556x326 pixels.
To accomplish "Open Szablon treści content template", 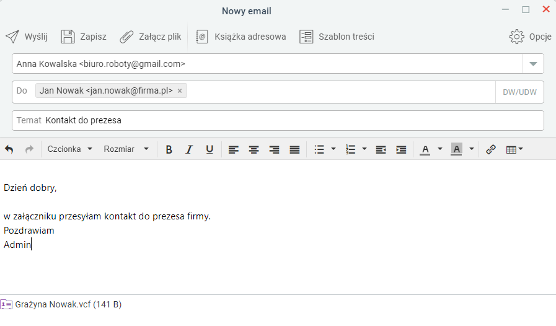I will pos(337,37).
